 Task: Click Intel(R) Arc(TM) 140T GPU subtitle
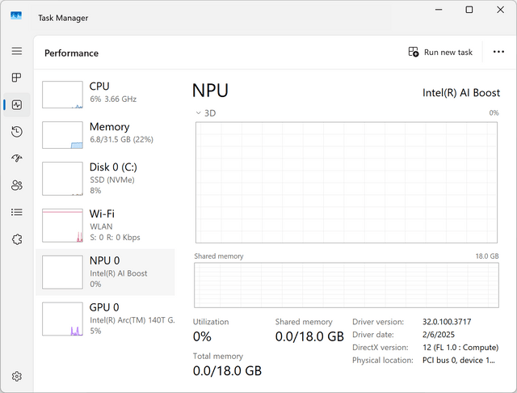click(132, 320)
